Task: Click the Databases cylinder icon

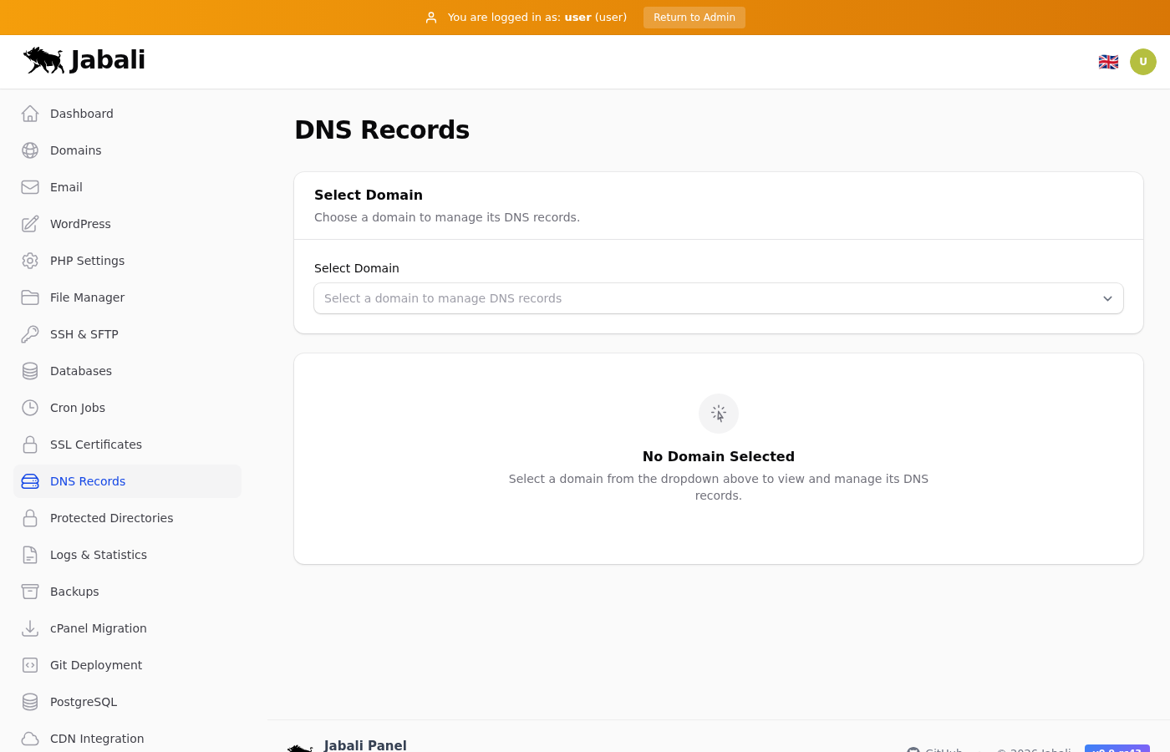Action: [30, 371]
